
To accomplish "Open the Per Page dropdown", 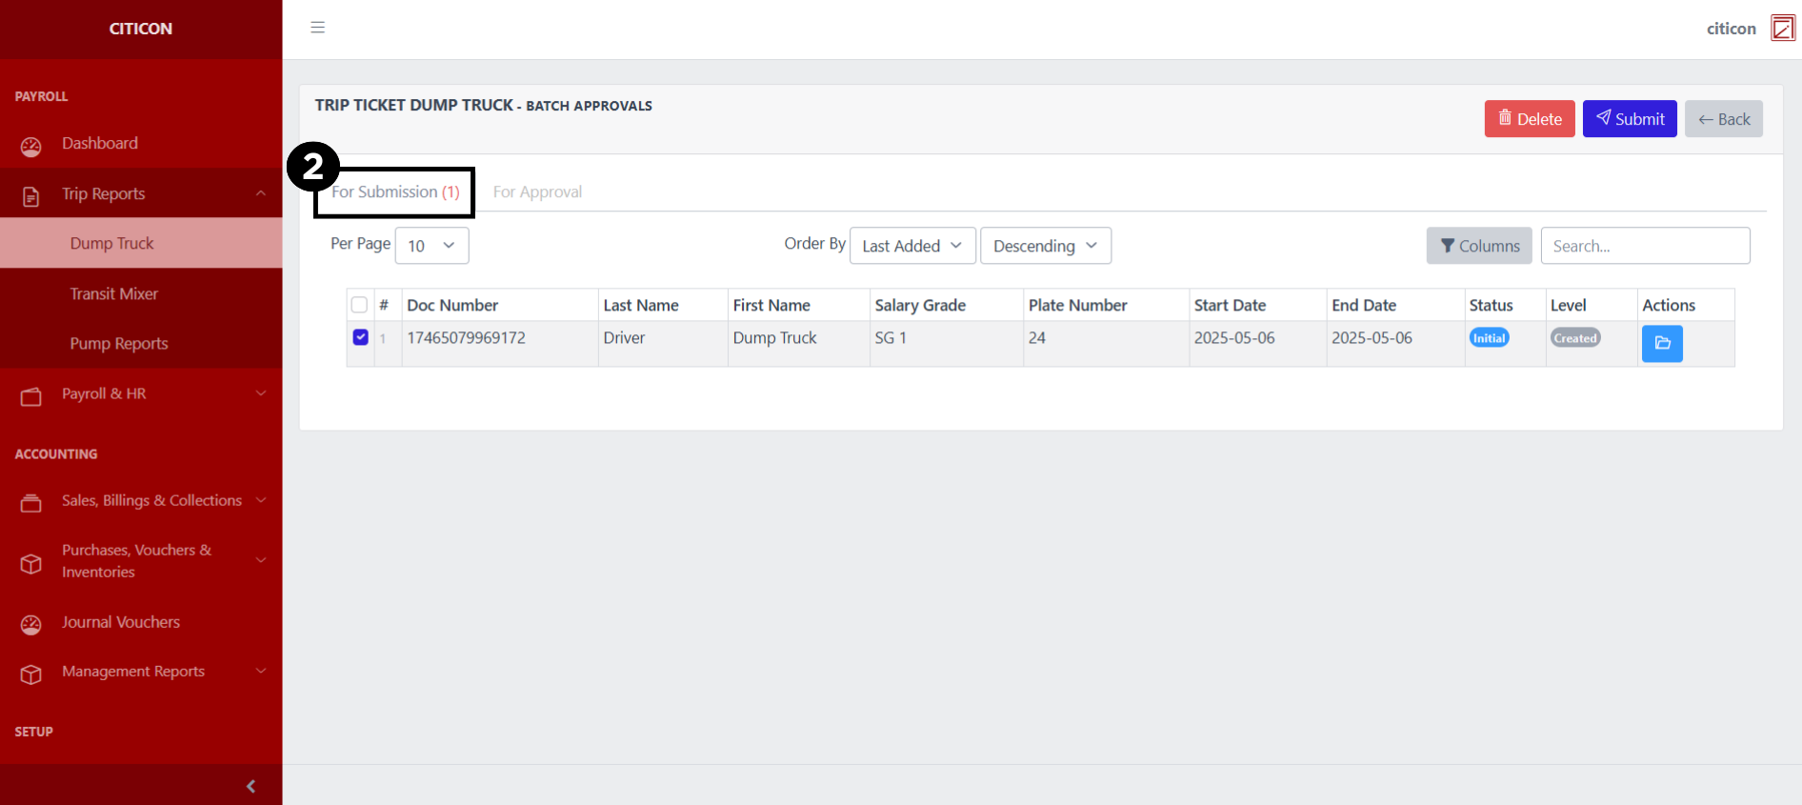I will point(431,246).
